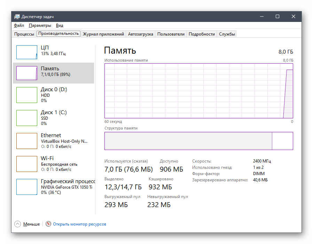Collapse details with the Меньше chevron icon

tap(17, 224)
